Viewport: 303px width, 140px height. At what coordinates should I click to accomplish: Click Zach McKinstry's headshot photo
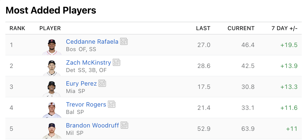point(52,68)
